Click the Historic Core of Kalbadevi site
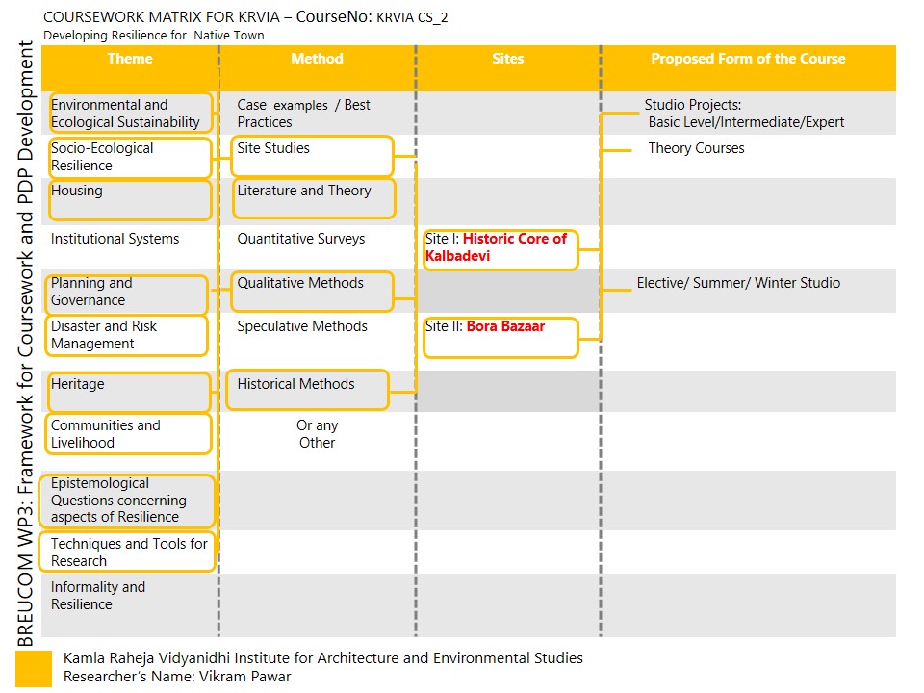Image resolution: width=924 pixels, height=693 pixels. point(500,248)
